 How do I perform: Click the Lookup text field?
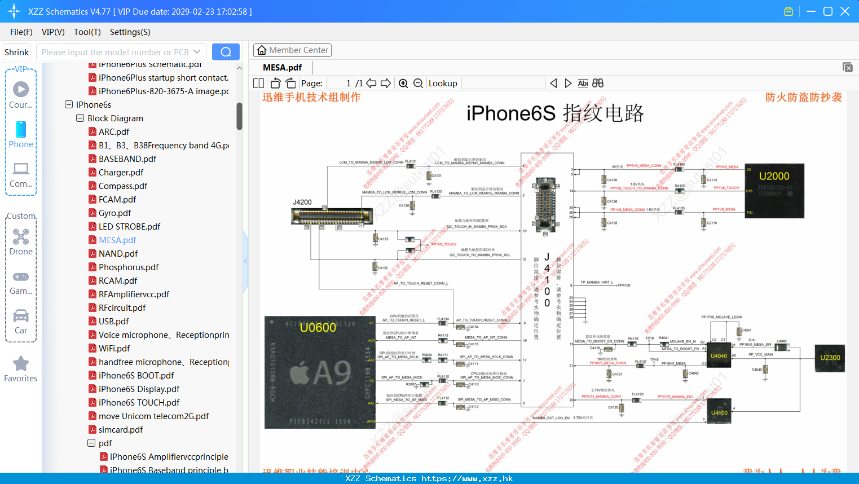click(503, 83)
